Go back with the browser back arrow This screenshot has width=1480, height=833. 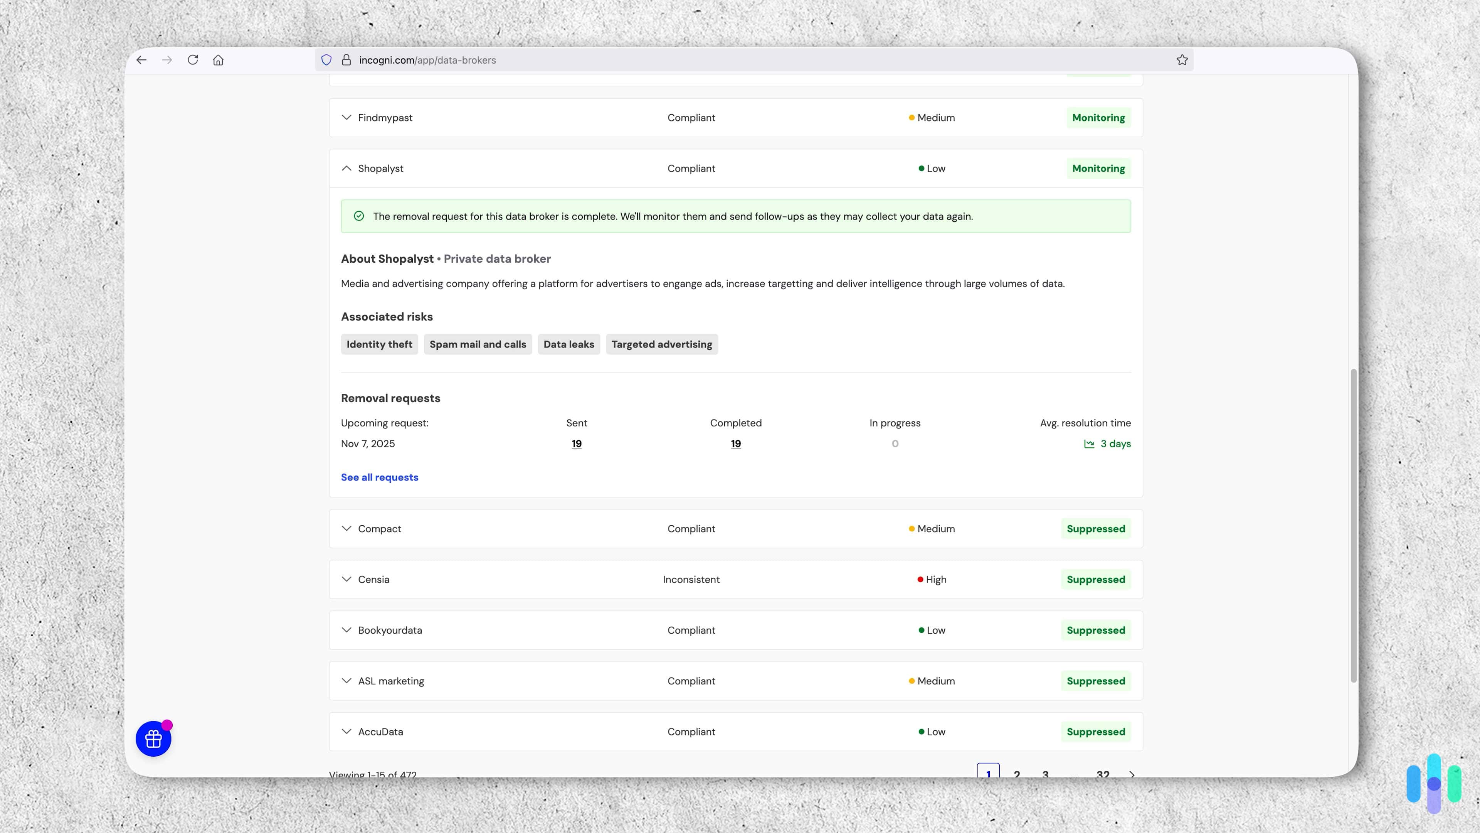(x=141, y=60)
